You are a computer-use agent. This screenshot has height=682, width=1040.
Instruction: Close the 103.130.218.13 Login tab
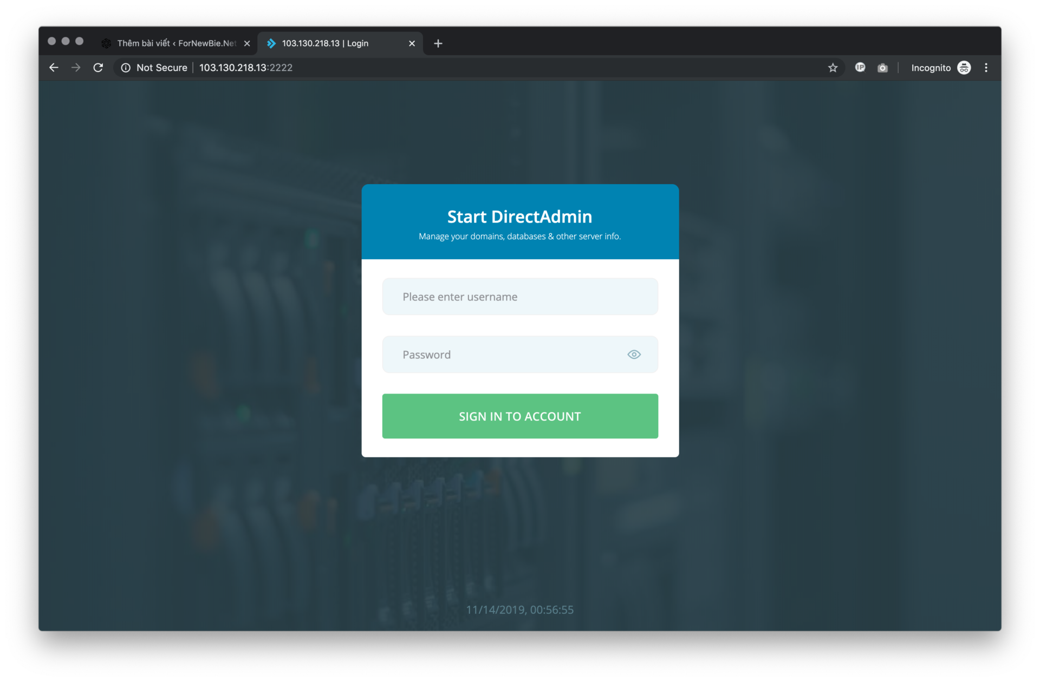coord(412,43)
